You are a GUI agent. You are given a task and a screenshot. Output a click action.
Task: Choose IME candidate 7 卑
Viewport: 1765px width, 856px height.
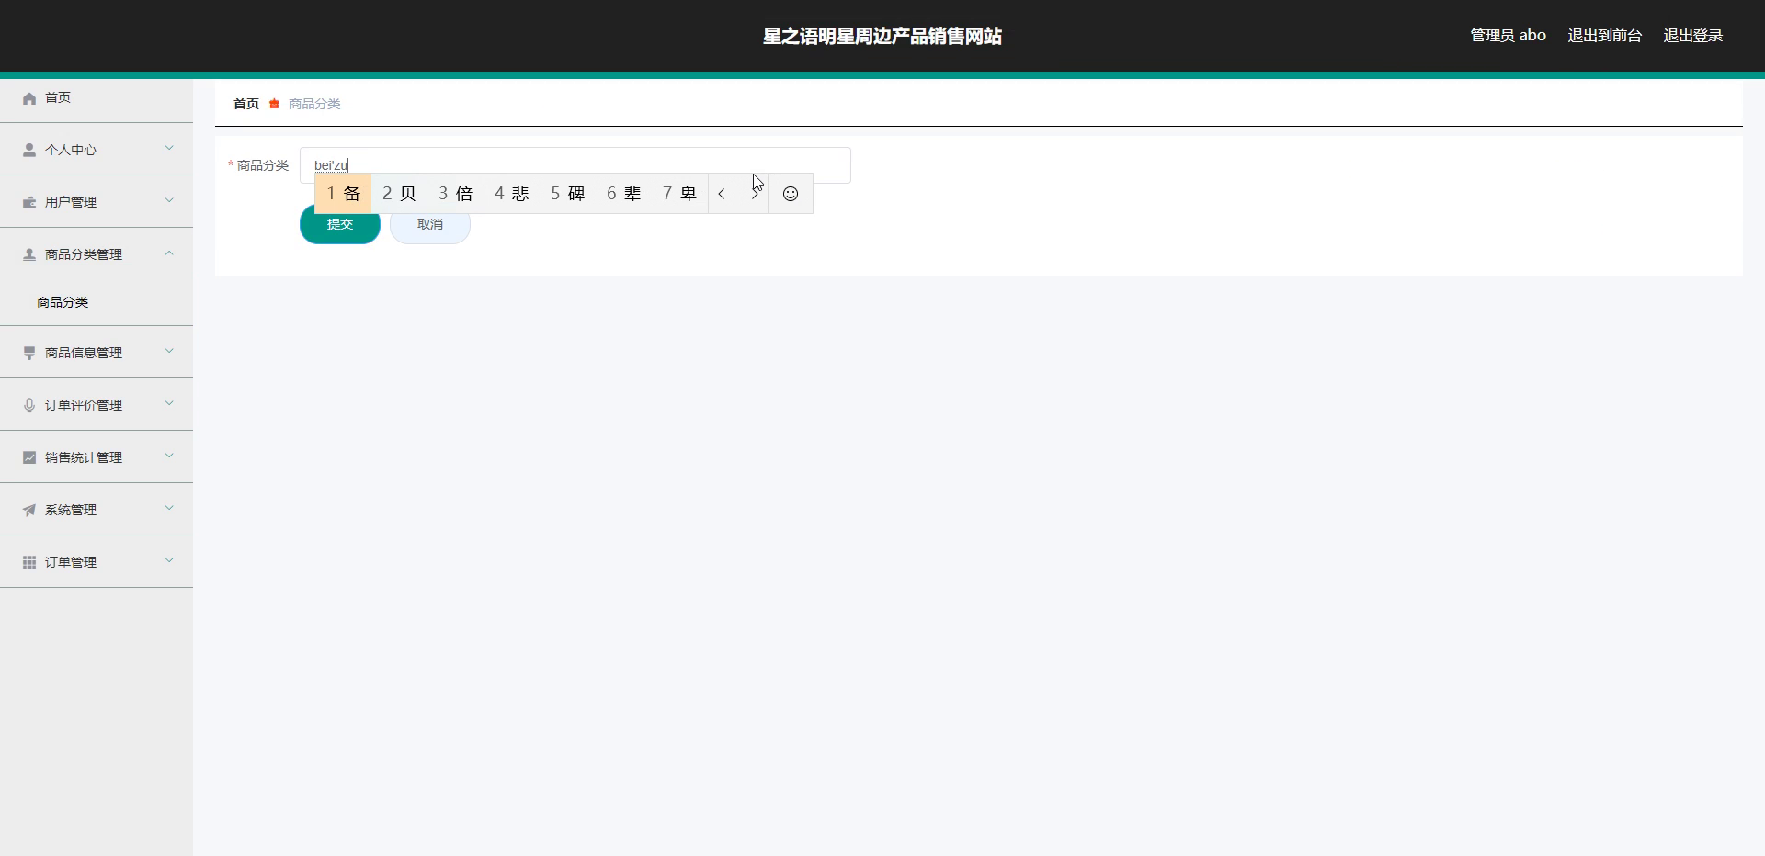pyautogui.click(x=680, y=194)
